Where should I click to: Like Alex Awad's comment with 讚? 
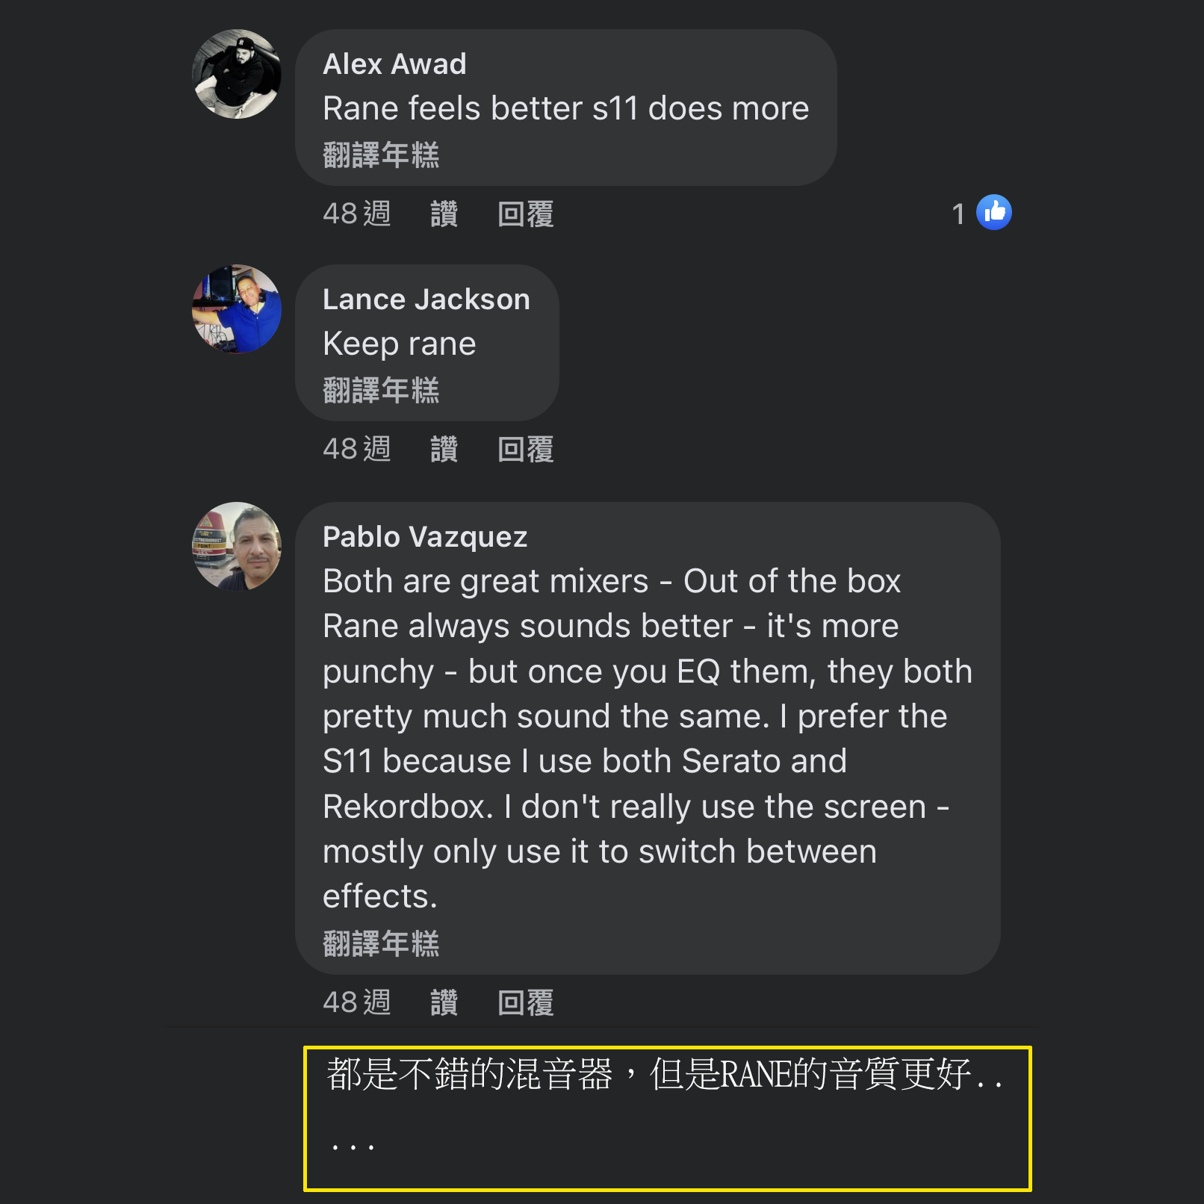click(x=444, y=214)
